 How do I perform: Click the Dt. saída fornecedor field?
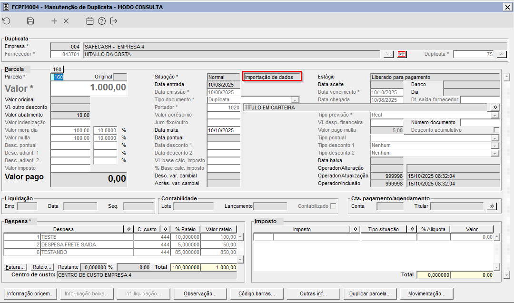[x=480, y=99]
